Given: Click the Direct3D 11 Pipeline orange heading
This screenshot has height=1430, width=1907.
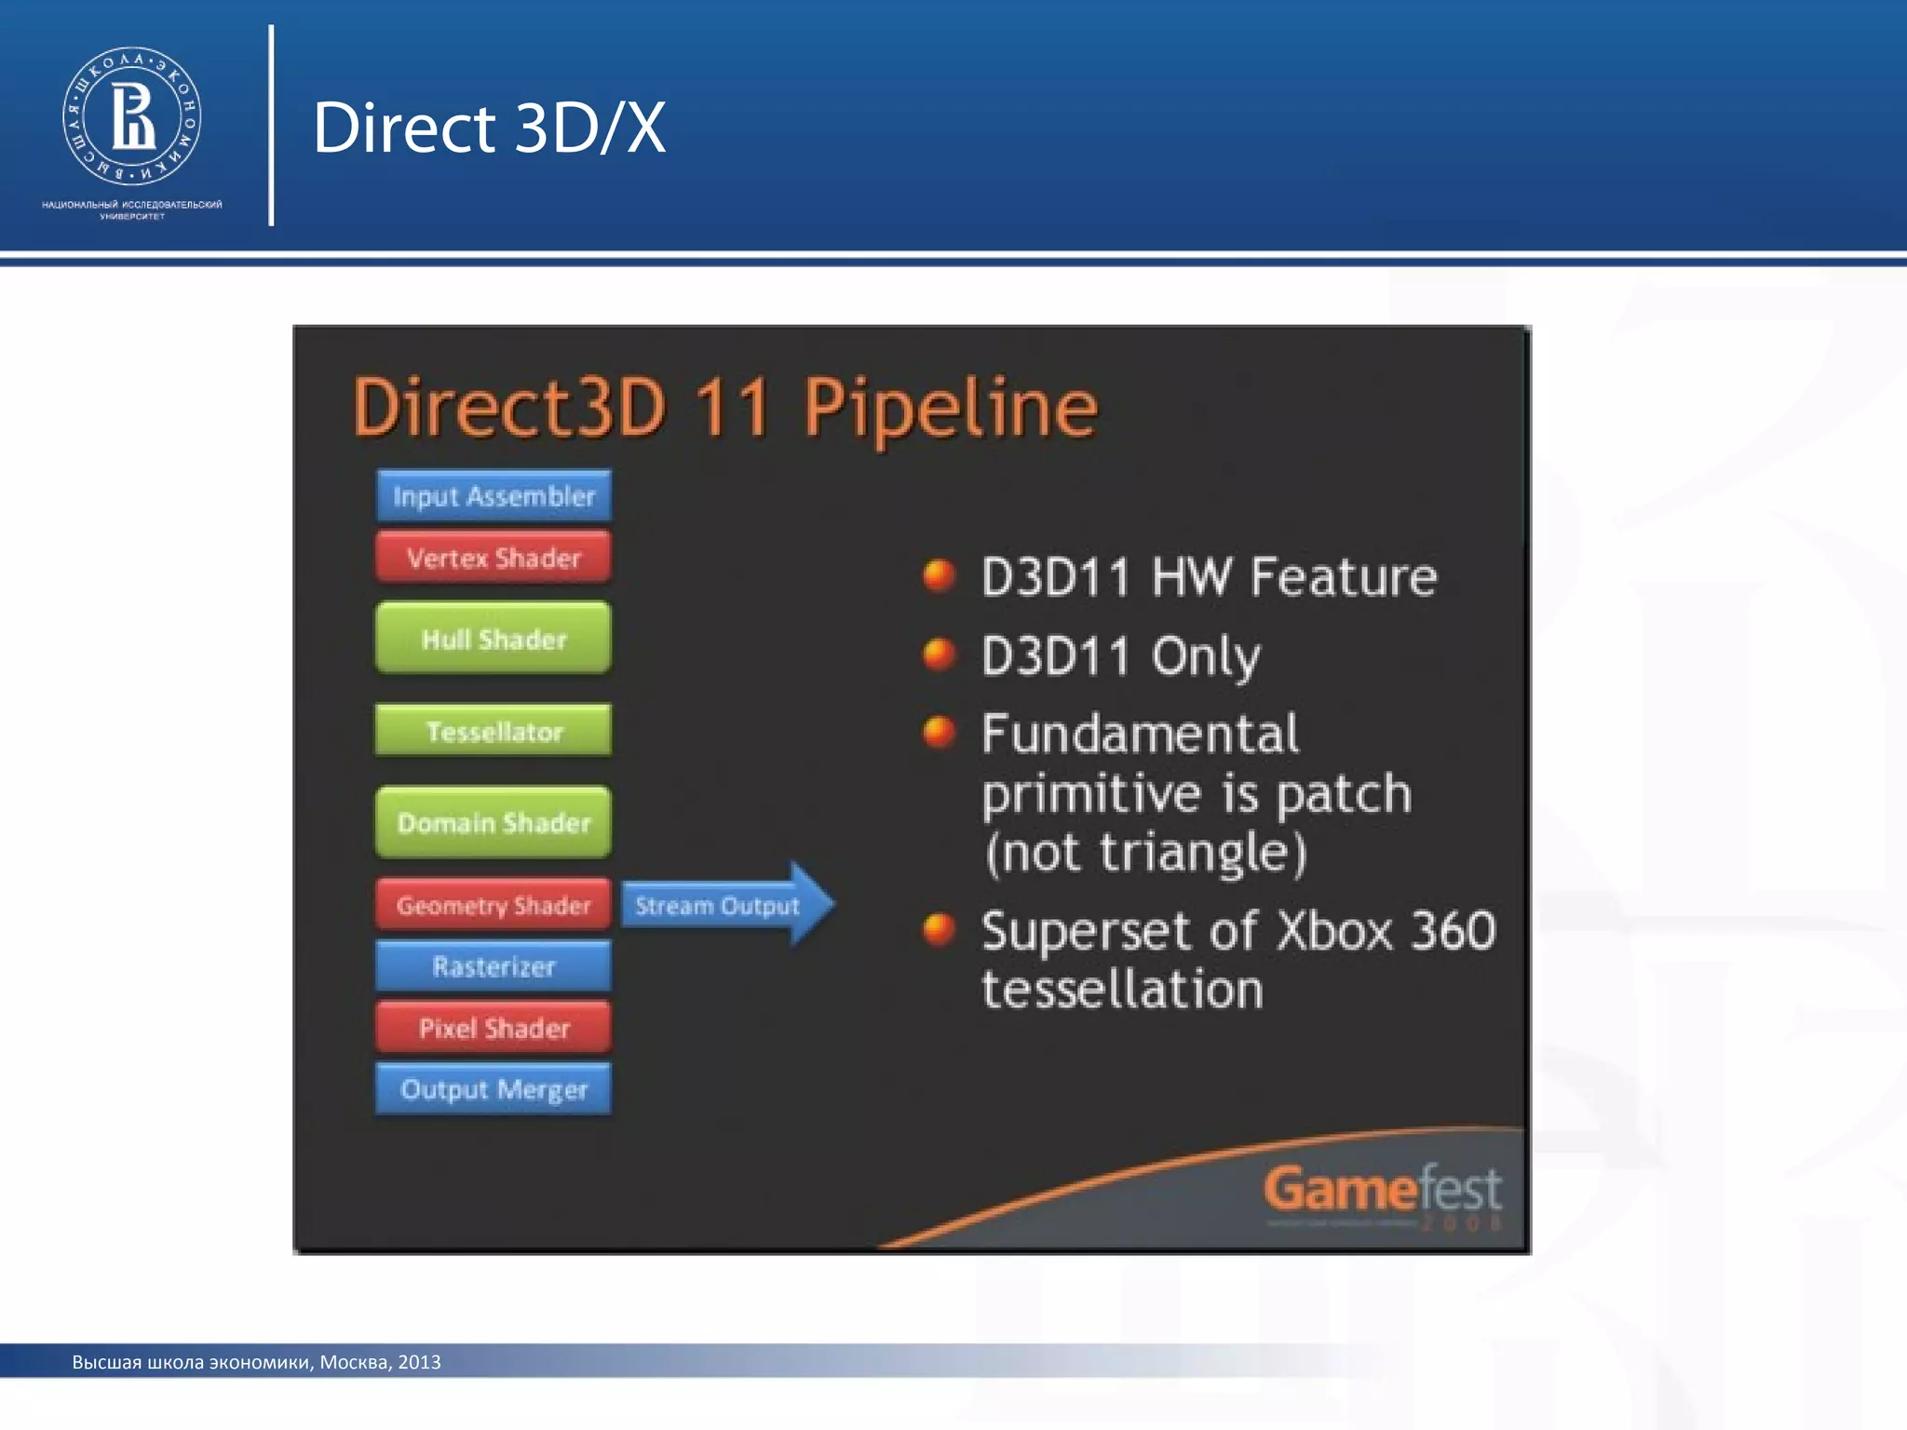Looking at the screenshot, I should tap(725, 408).
